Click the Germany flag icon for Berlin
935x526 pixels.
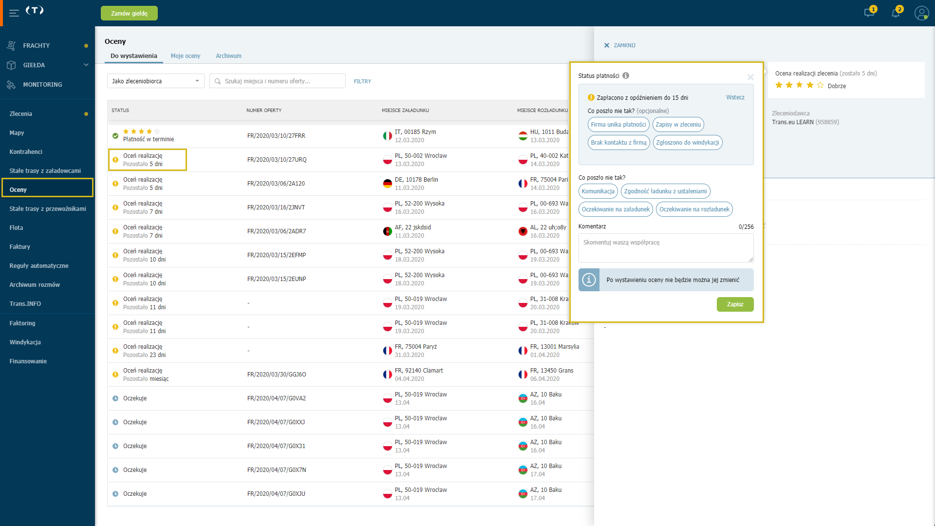388,184
